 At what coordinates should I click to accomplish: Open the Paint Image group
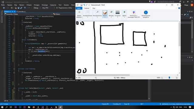pos(88,14)
